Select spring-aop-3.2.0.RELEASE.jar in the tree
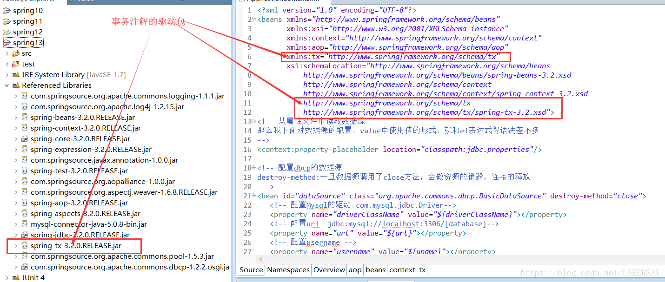This screenshot has width=665, height=282. 79,203
